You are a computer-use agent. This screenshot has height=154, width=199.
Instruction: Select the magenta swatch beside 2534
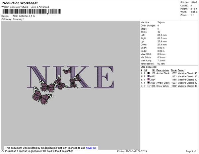149,79
